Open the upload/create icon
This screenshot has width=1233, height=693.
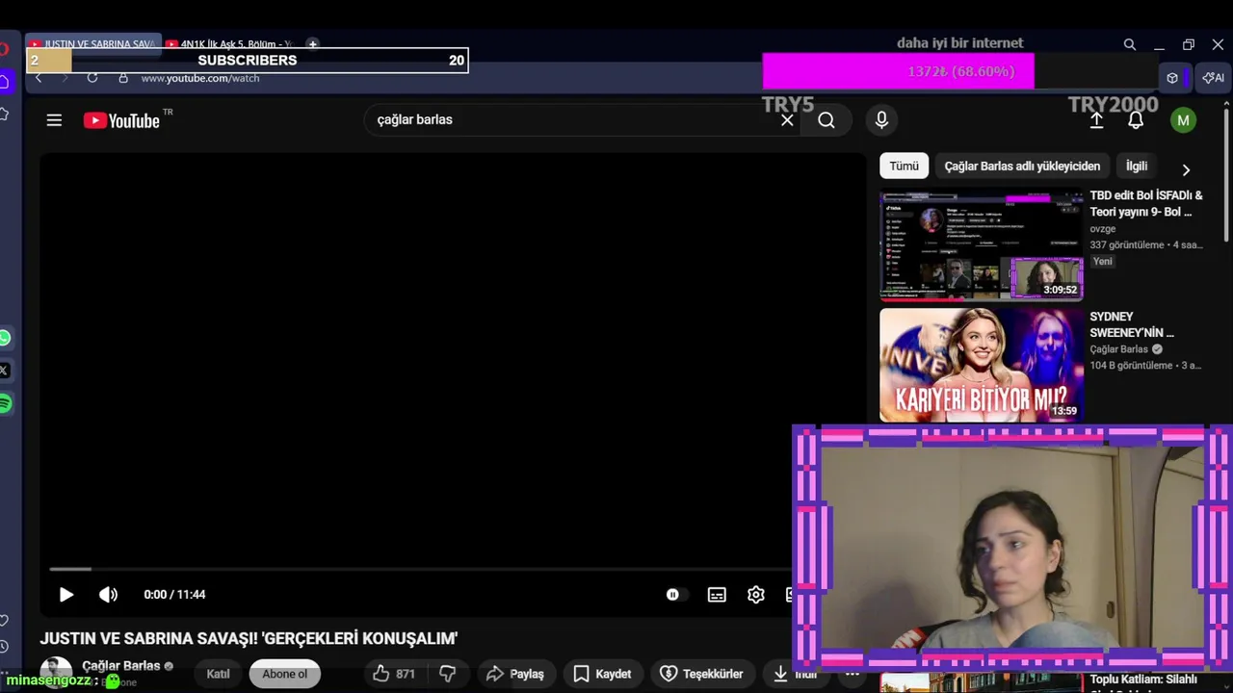coord(1096,120)
